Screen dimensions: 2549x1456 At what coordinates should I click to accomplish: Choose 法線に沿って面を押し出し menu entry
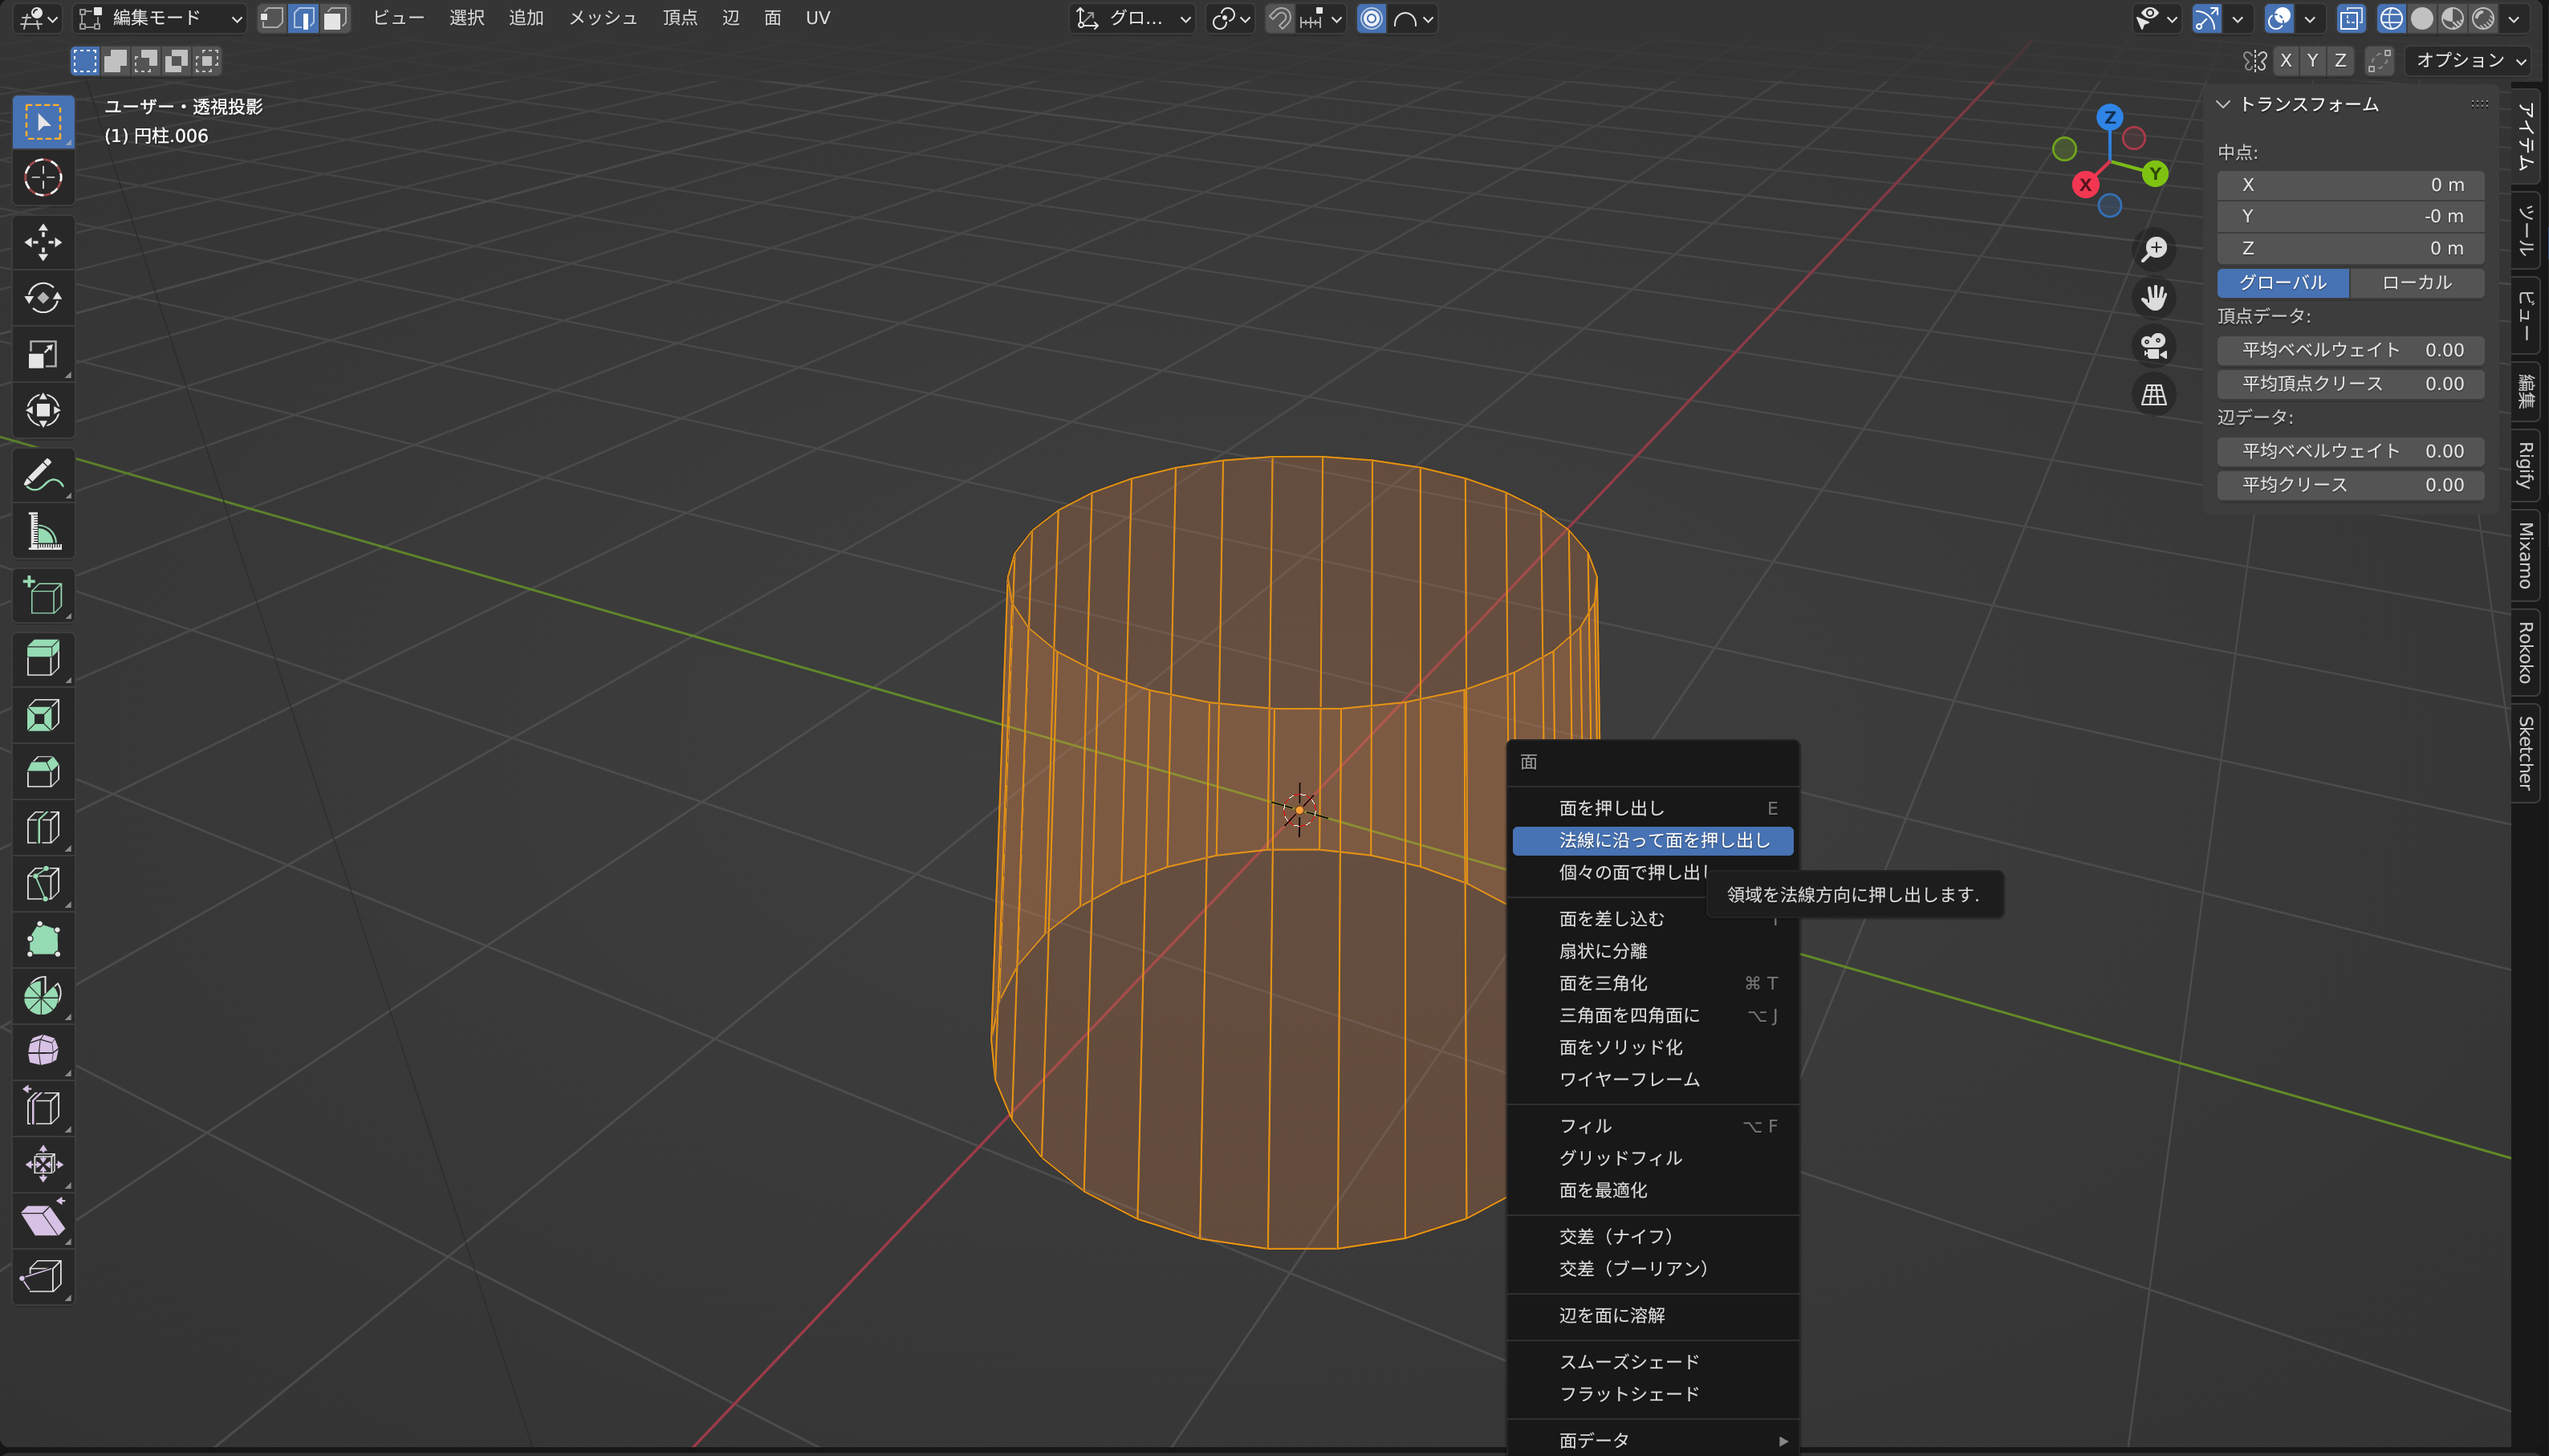[x=1653, y=841]
